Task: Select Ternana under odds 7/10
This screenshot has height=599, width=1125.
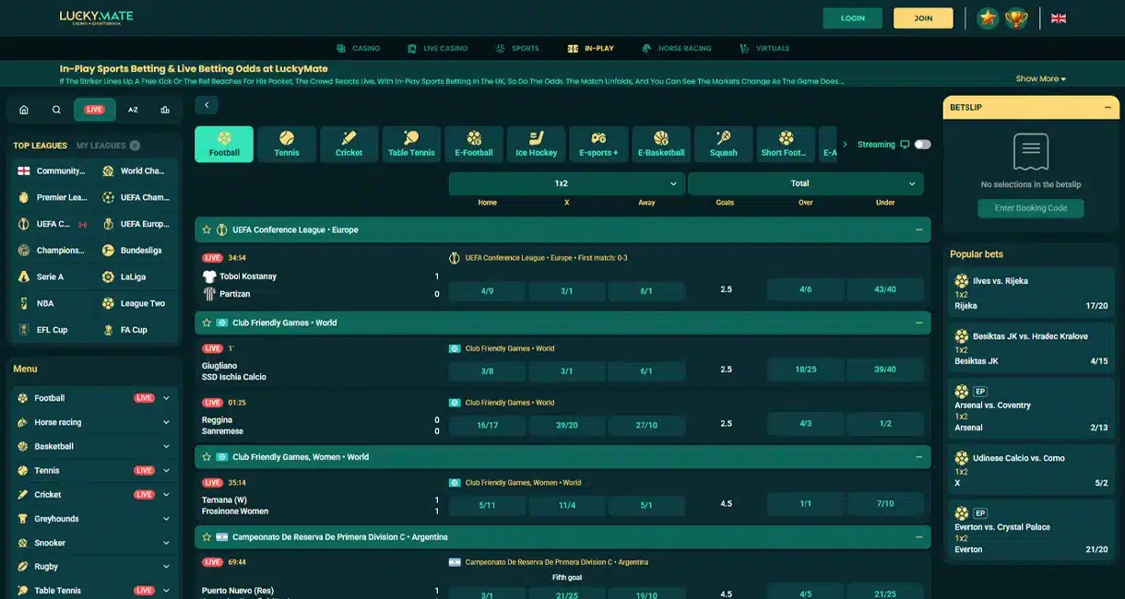Action: click(x=885, y=504)
